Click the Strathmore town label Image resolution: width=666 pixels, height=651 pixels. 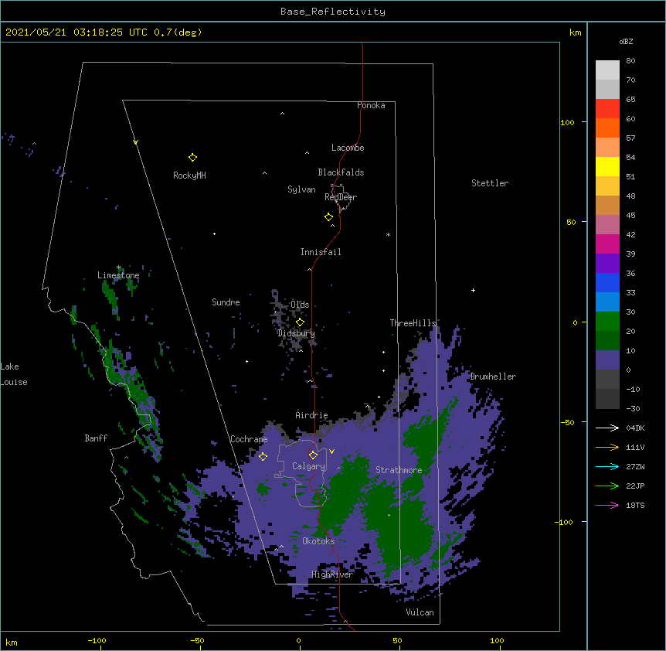[x=399, y=470]
